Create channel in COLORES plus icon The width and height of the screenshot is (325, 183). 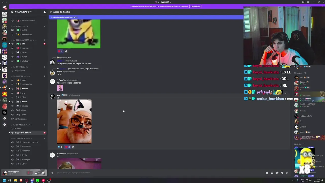click(44, 67)
